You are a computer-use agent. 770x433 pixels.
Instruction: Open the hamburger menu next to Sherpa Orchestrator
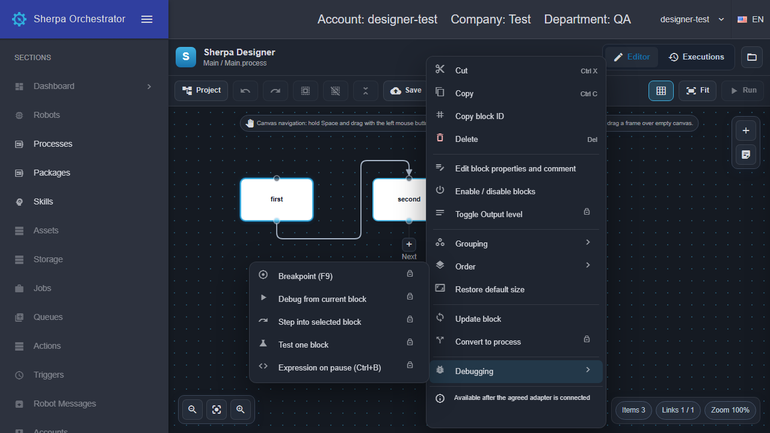[147, 19]
